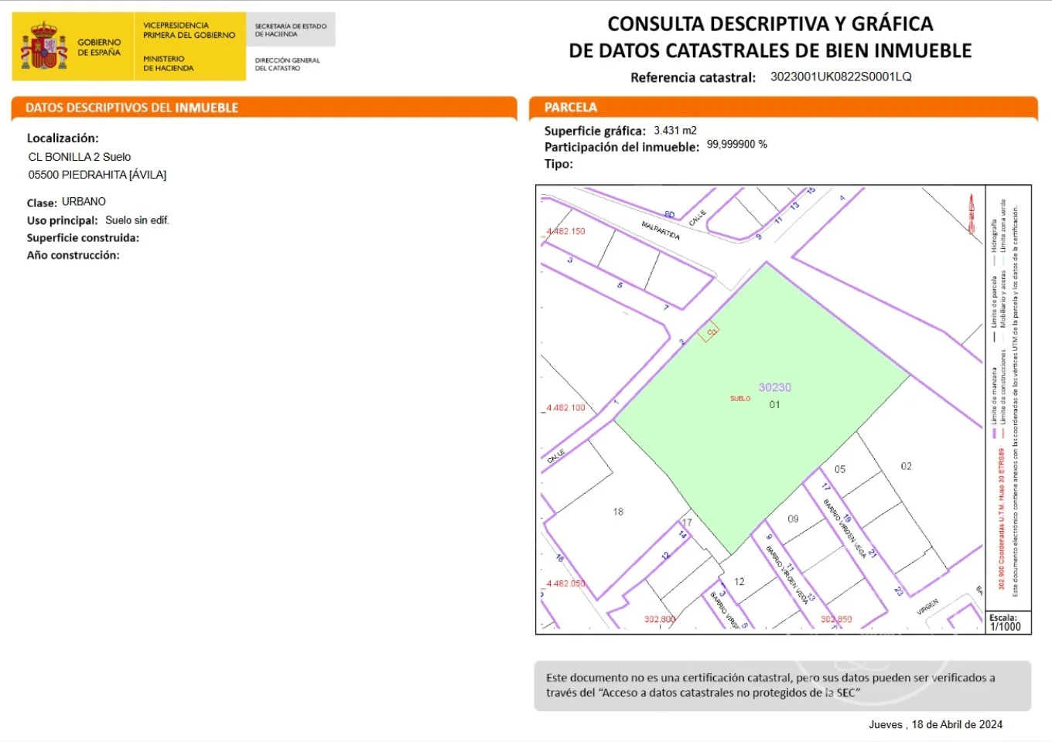
Task: Click the red 'SUELO' label in parcel
Action: click(740, 399)
